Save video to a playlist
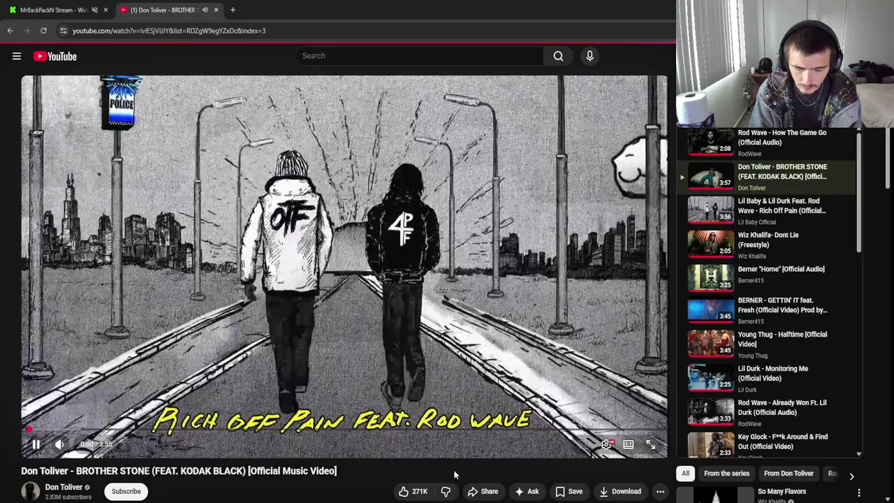894x503 pixels. point(569,491)
